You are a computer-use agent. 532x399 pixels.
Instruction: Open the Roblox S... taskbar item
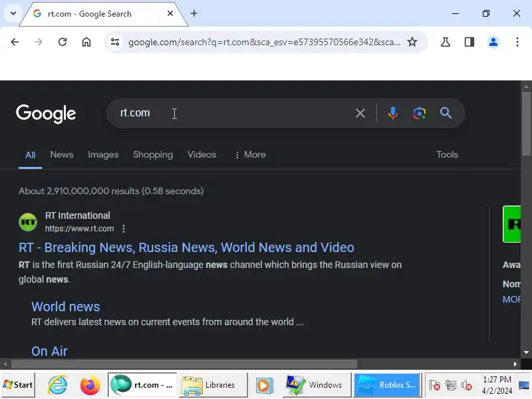(388, 385)
